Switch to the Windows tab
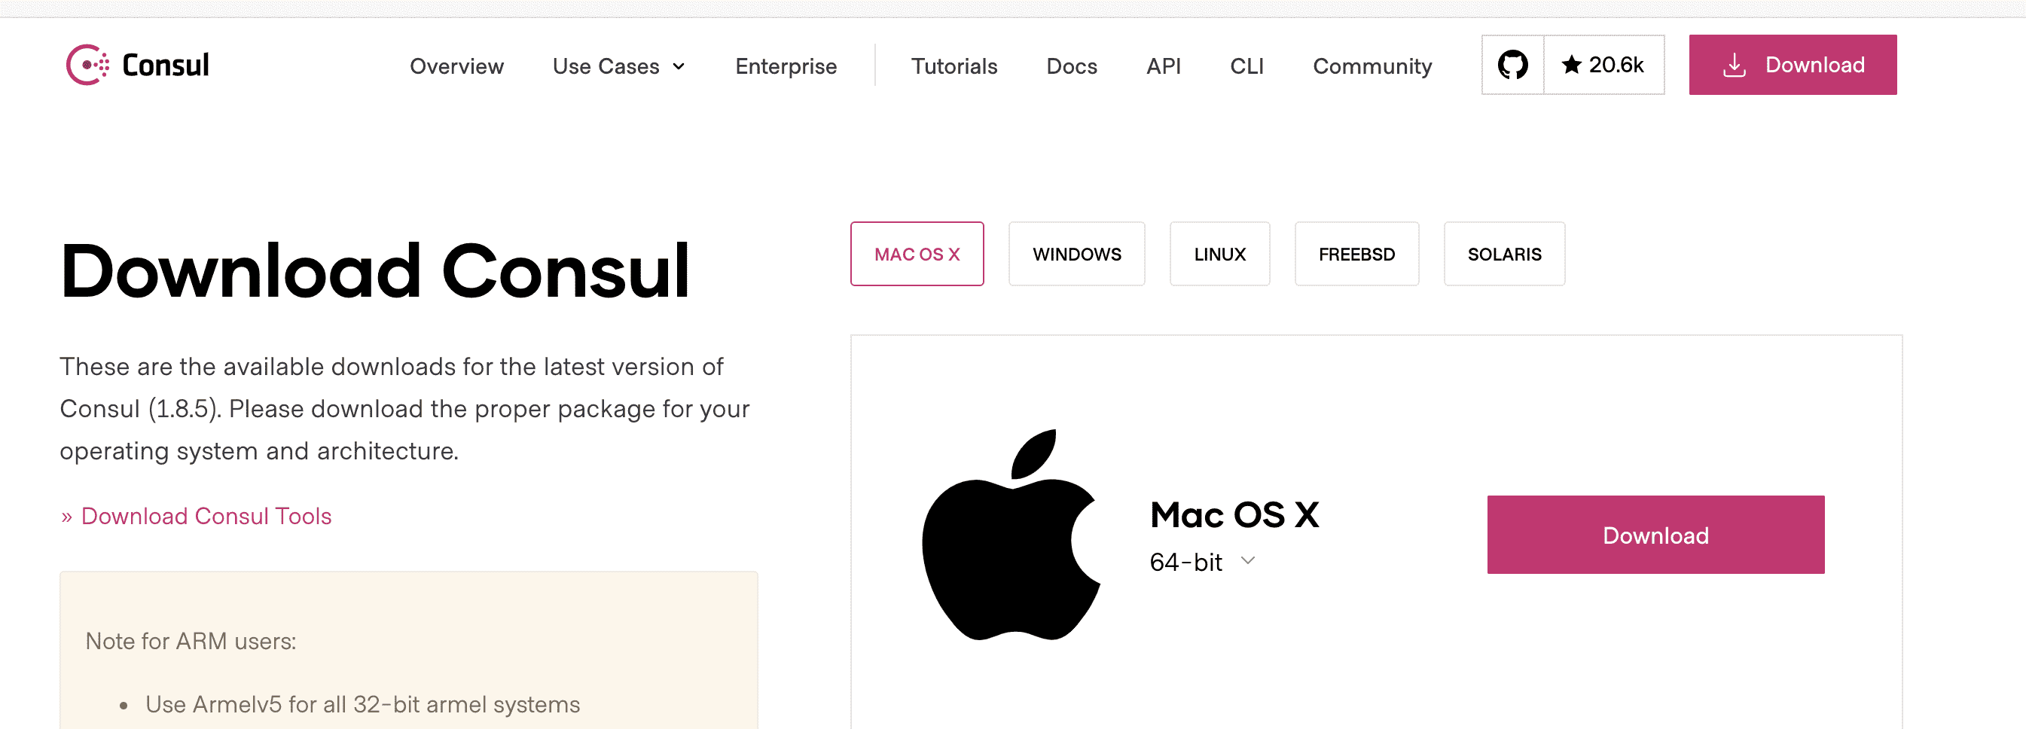The image size is (2026, 729). click(x=1076, y=254)
